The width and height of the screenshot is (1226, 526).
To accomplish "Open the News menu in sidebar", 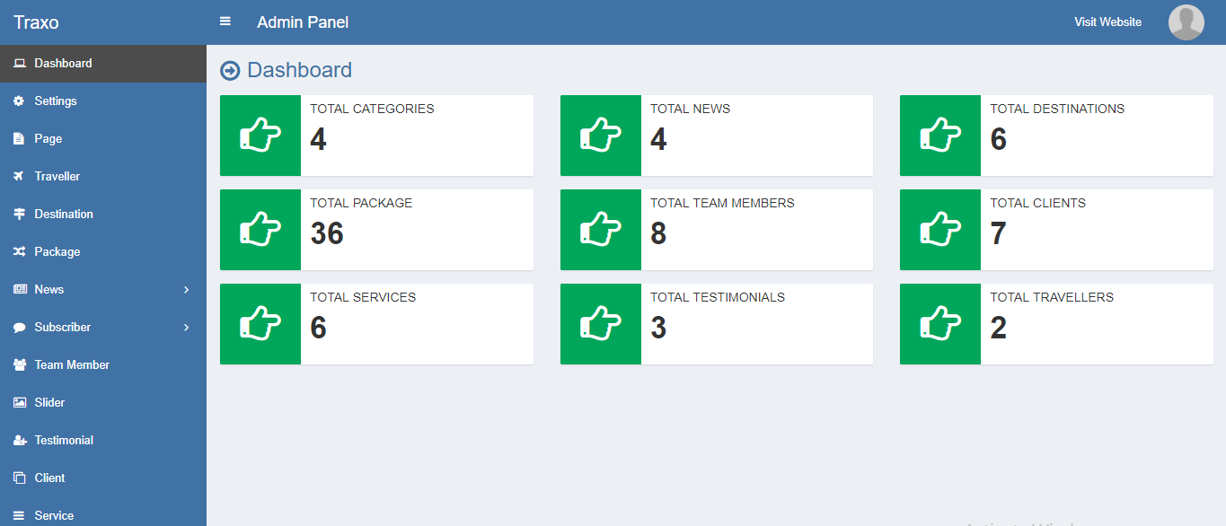I will point(49,290).
